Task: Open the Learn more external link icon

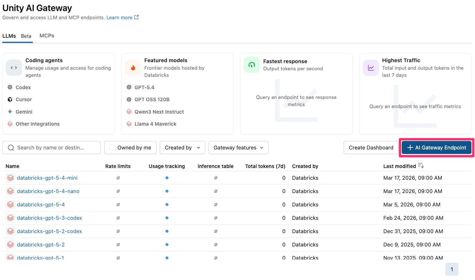Action: pos(136,17)
